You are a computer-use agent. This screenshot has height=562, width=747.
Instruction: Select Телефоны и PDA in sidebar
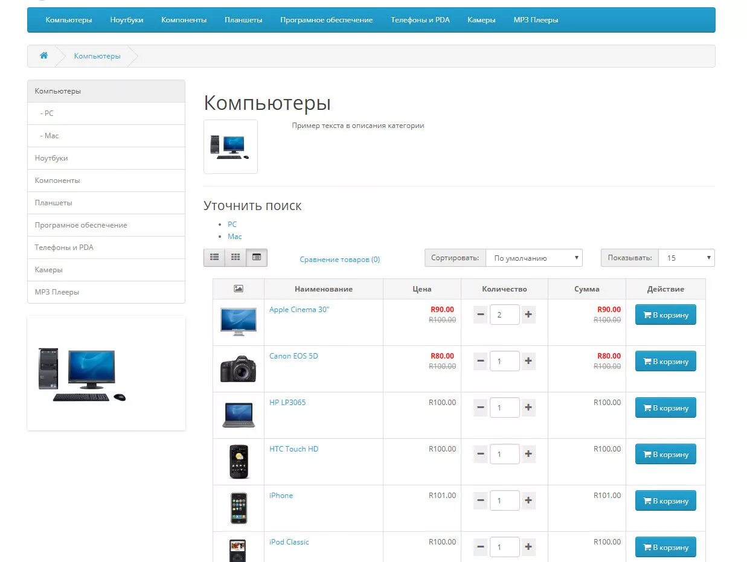click(106, 247)
